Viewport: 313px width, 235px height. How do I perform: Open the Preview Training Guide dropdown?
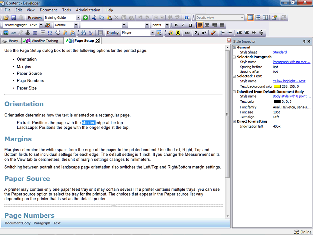coord(78,18)
